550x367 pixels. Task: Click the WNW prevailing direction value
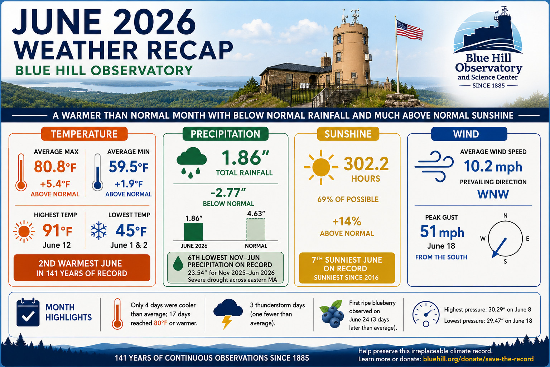(x=493, y=194)
